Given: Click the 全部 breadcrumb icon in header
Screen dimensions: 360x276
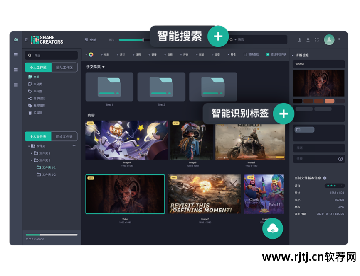Looking at the screenshot, I should pyautogui.click(x=86, y=40).
